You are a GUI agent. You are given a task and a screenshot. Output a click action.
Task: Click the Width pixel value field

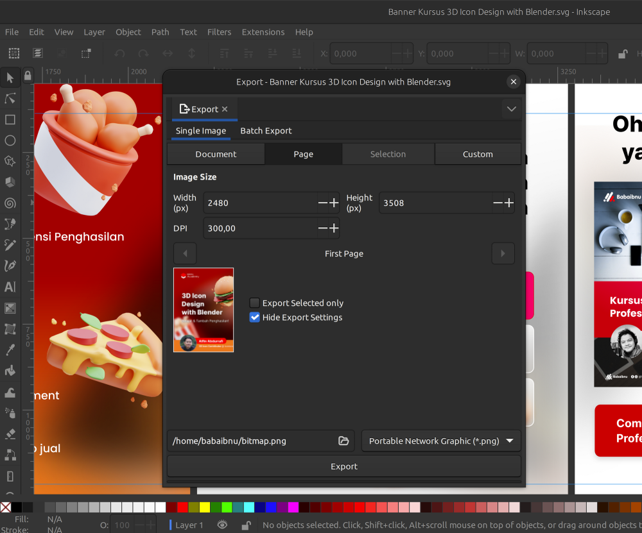coord(261,203)
